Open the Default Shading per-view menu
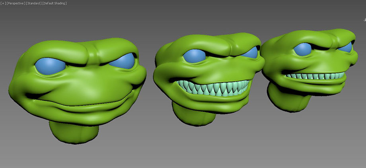Image resolution: width=366 pixels, height=168 pixels. click(x=54, y=3)
